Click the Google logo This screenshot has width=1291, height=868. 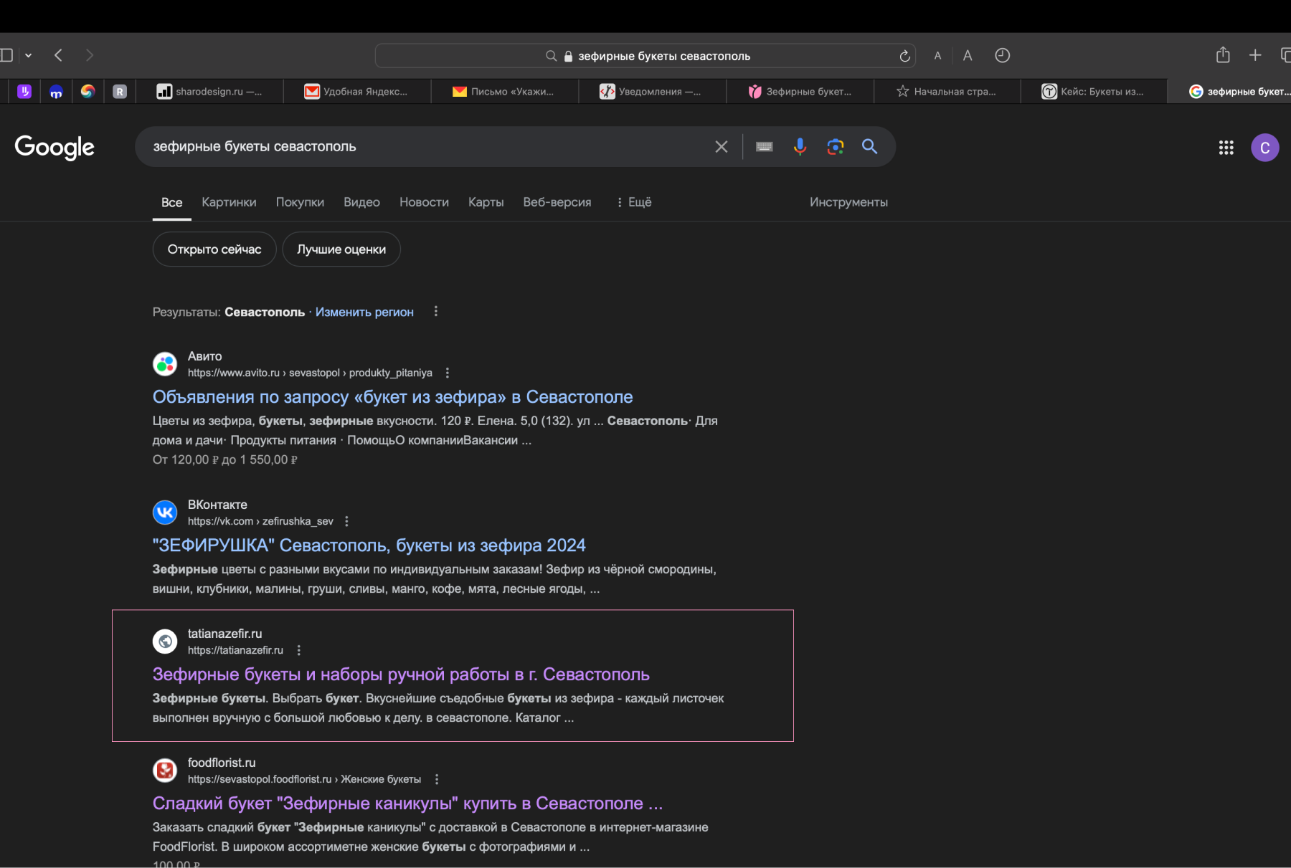tap(55, 147)
